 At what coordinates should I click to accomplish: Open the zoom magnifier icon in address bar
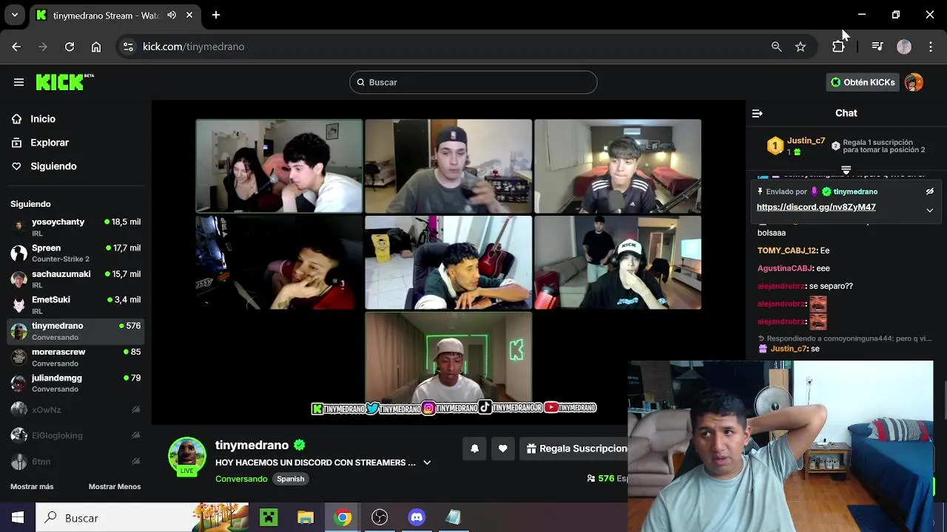(x=776, y=47)
